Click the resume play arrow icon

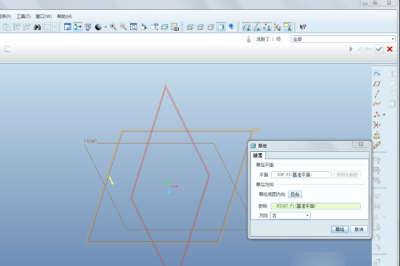click(x=351, y=49)
